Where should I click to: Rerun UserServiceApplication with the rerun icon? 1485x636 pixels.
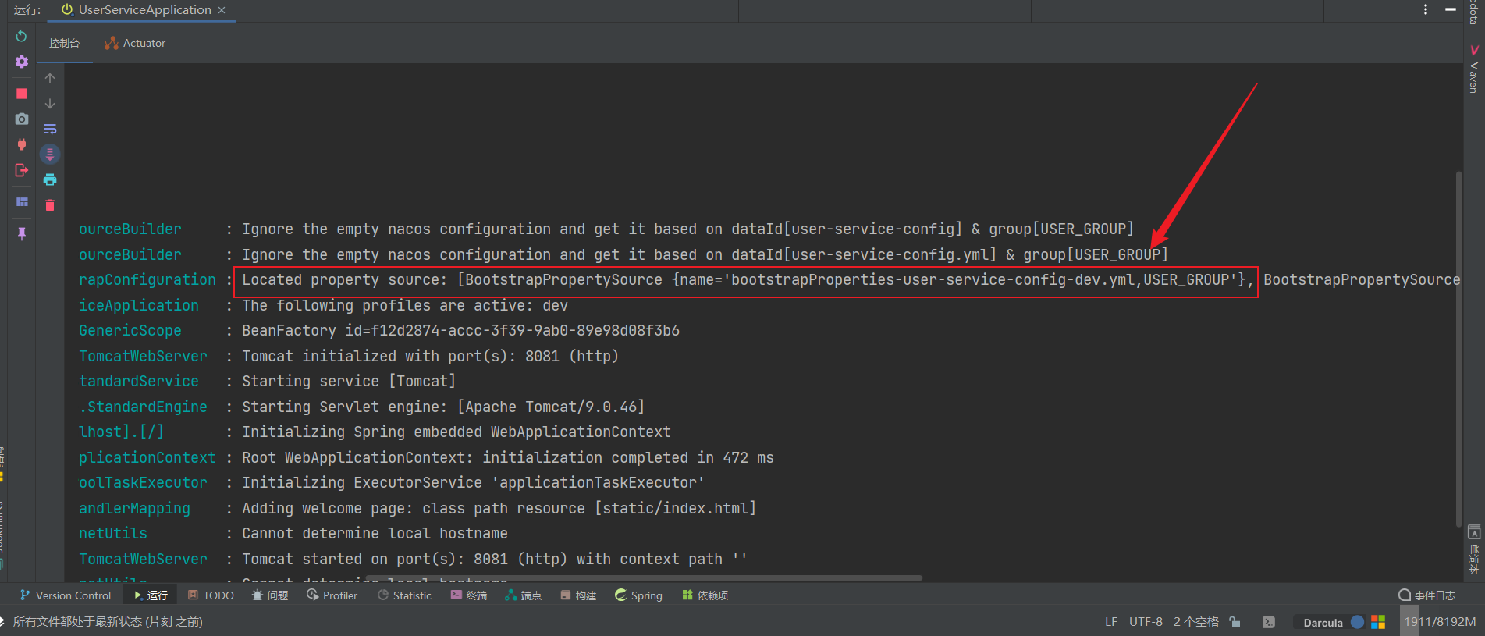tap(21, 36)
